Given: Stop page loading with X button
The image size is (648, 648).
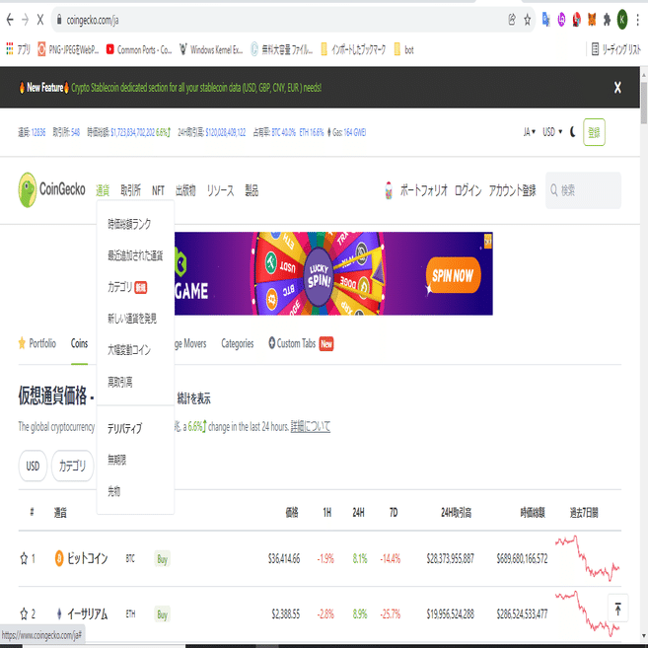Looking at the screenshot, I should tap(40, 20).
